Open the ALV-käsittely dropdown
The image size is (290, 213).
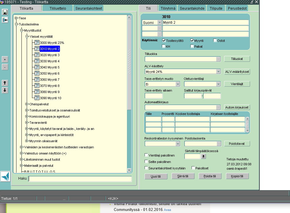click(218, 71)
